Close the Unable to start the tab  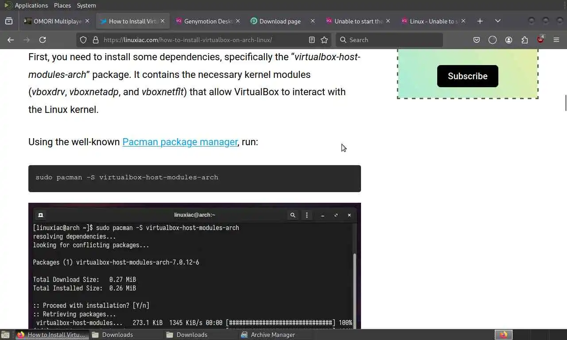[x=388, y=21]
